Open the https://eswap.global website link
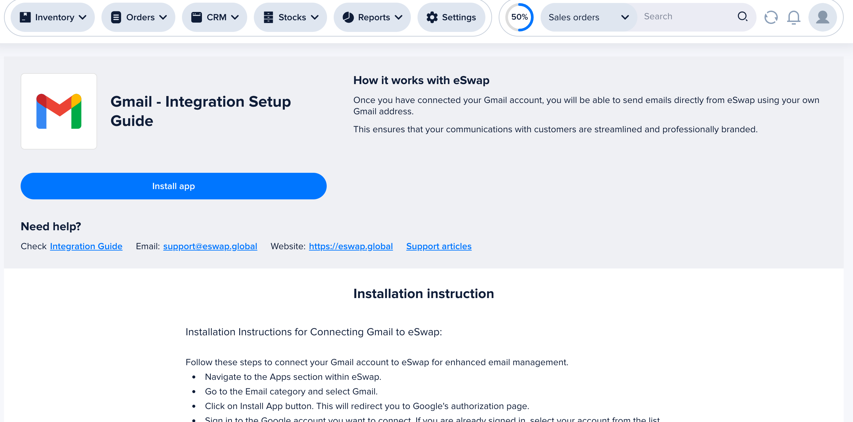Screen dimensions: 853x422 click(351, 246)
